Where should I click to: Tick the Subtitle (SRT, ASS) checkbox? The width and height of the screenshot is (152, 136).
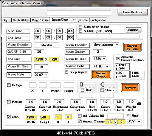tap(80, 31)
